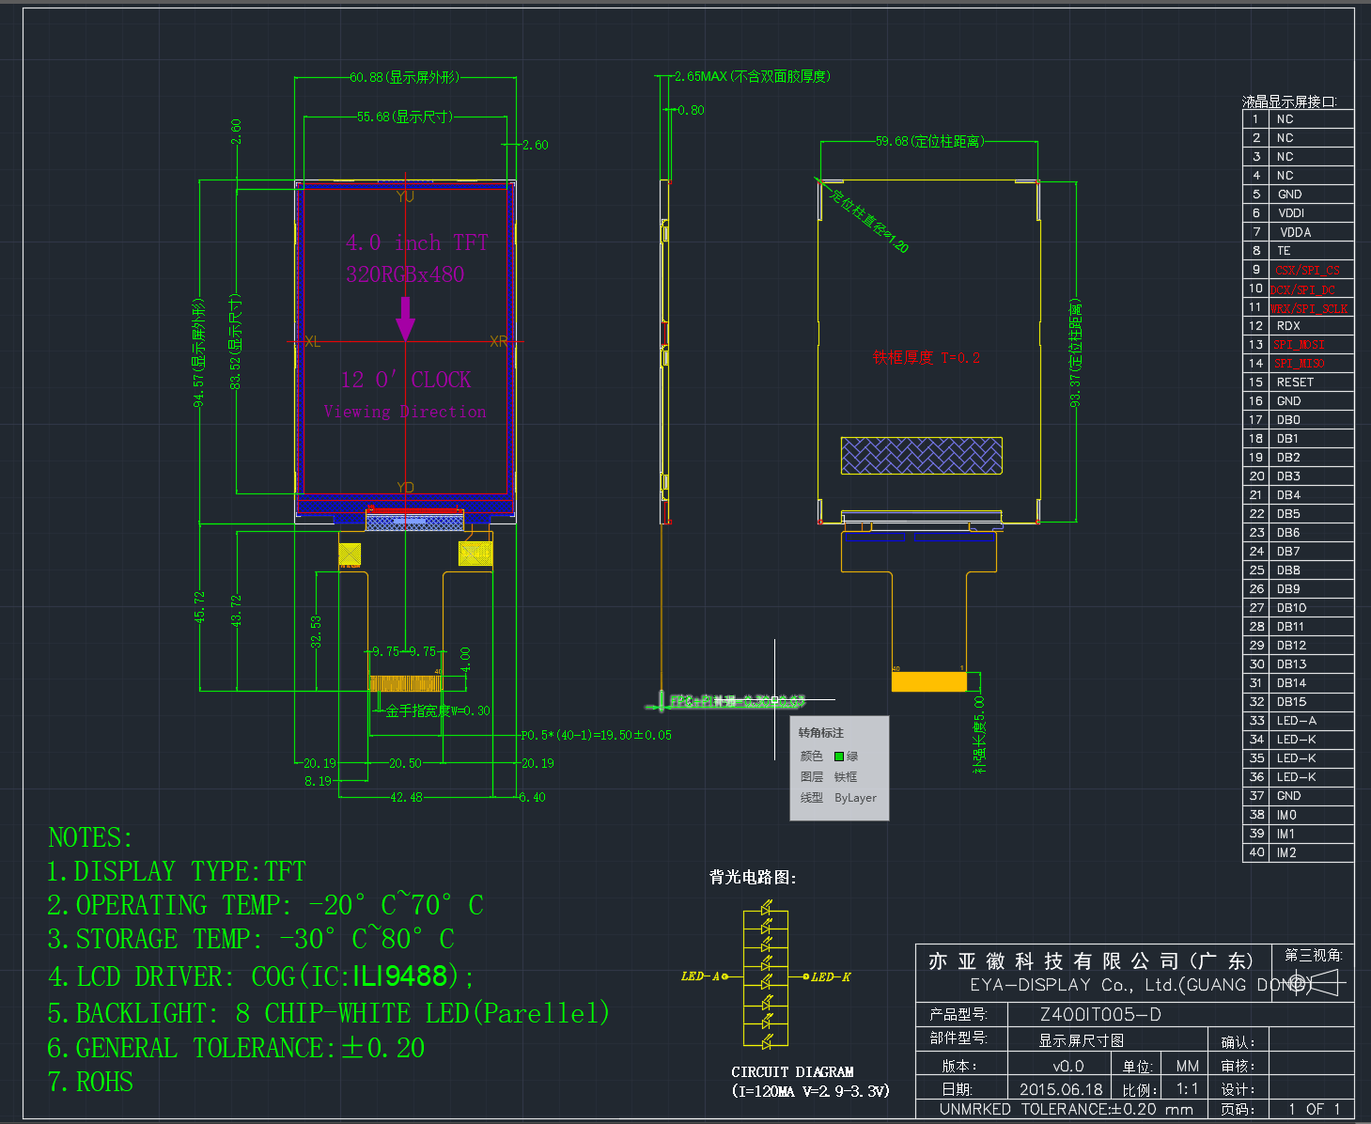Select the 55.68 display width dimension
The image size is (1371, 1124).
coord(405,117)
